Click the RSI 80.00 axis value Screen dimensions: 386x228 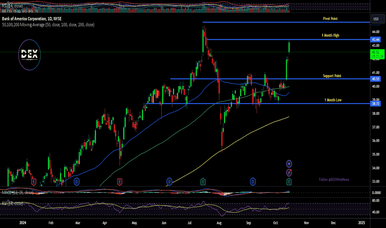pos(376,201)
